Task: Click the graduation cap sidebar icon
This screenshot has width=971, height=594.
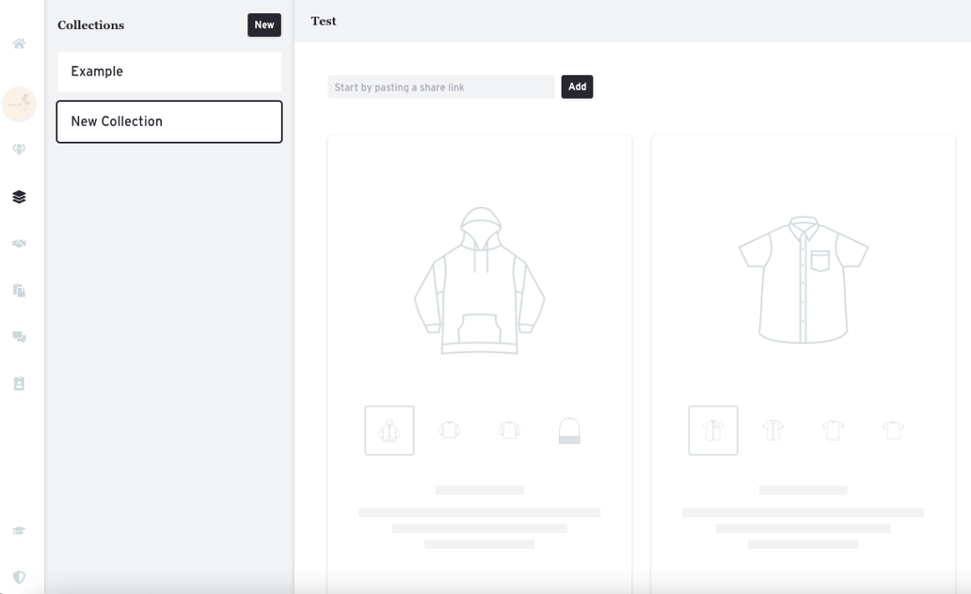Action: point(19,530)
